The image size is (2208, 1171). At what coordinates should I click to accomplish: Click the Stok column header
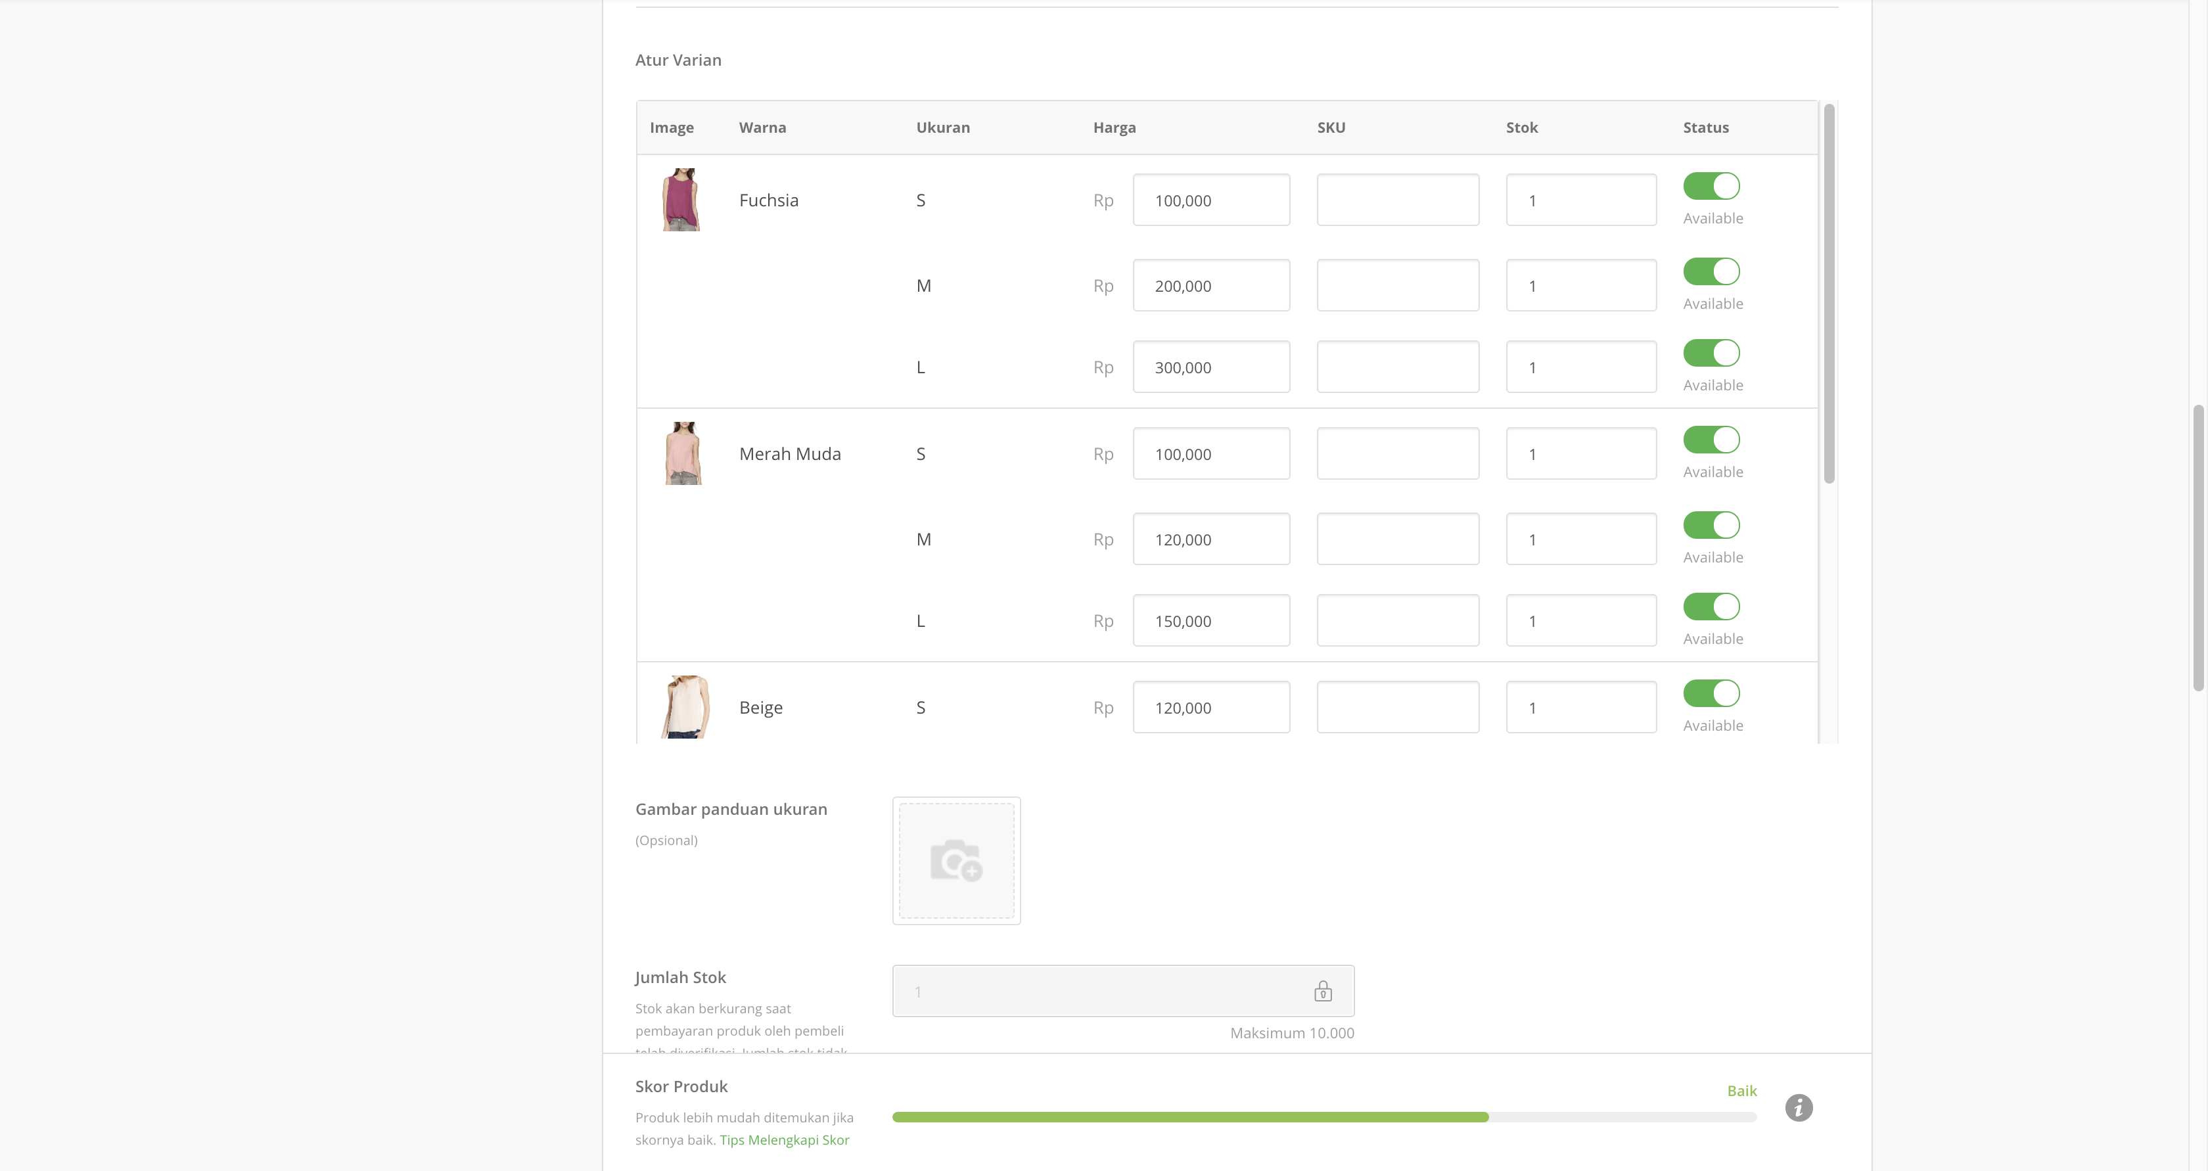coord(1521,127)
